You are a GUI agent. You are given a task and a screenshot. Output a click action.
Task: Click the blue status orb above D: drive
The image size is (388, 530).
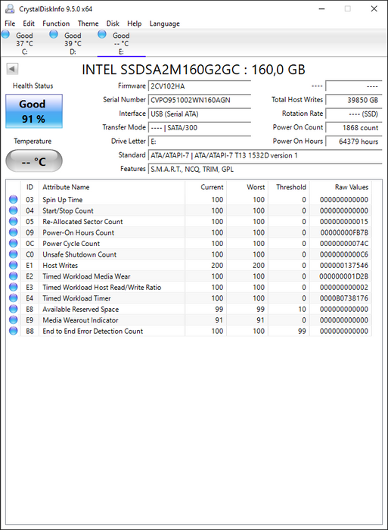pyautogui.click(x=54, y=34)
